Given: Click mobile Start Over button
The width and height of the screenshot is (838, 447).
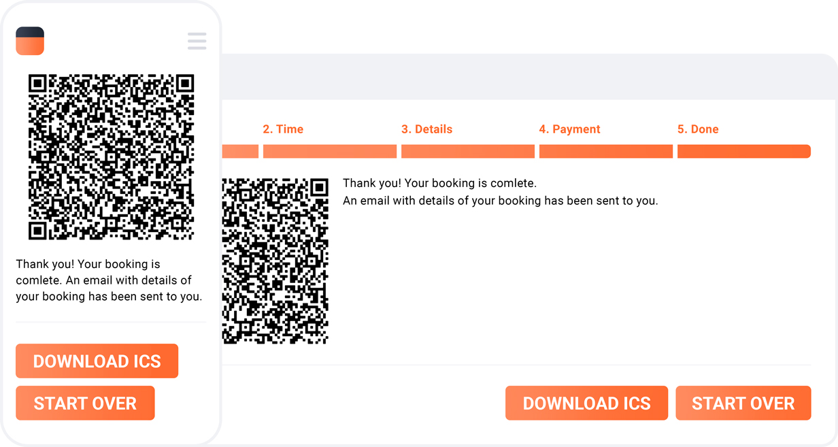Looking at the screenshot, I should point(85,403).
